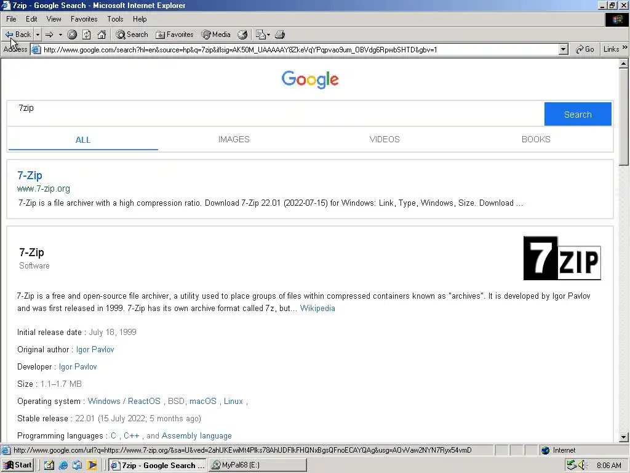Open the C++ link
The width and height of the screenshot is (630, 473).
coord(132,436)
